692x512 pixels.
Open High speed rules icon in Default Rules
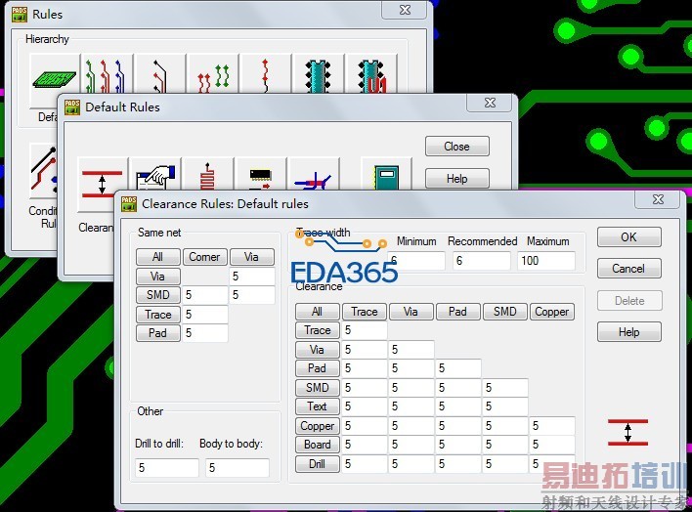point(208,175)
